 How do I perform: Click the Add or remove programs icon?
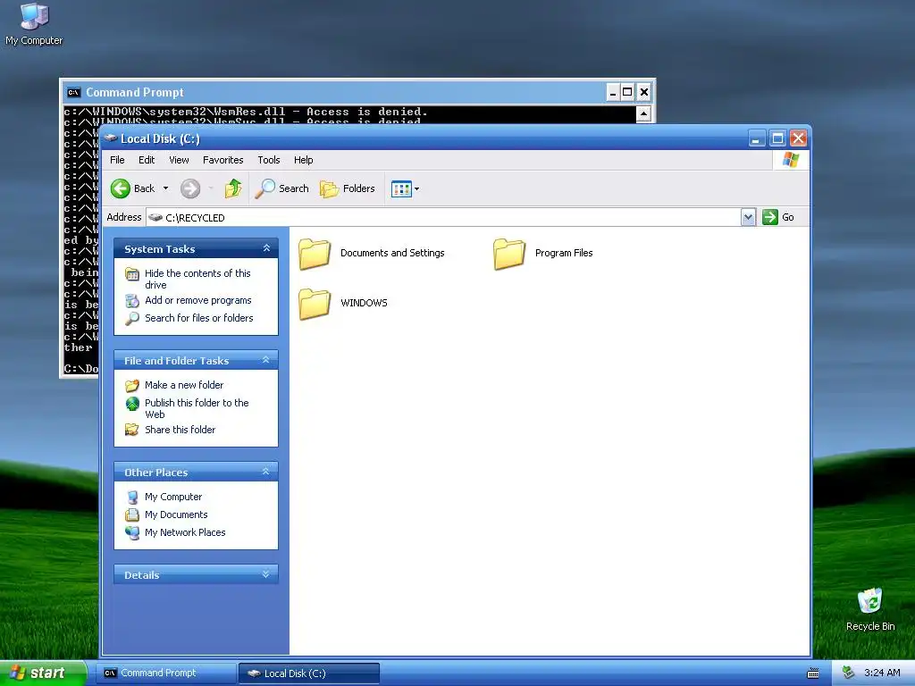point(132,300)
